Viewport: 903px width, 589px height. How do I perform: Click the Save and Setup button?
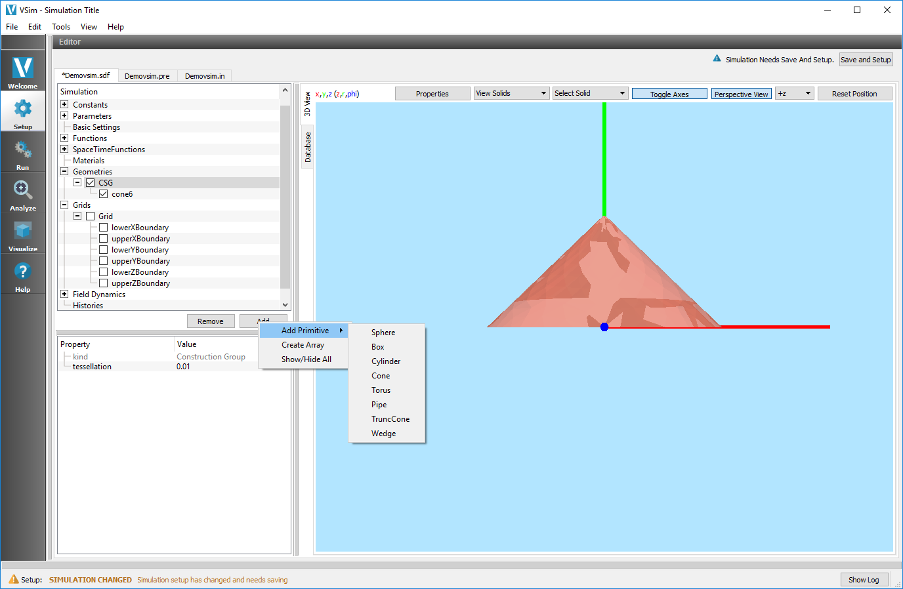[866, 60]
